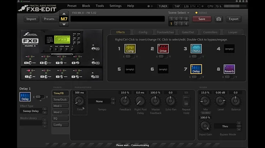Click the TAP tempo button

coord(177,6)
